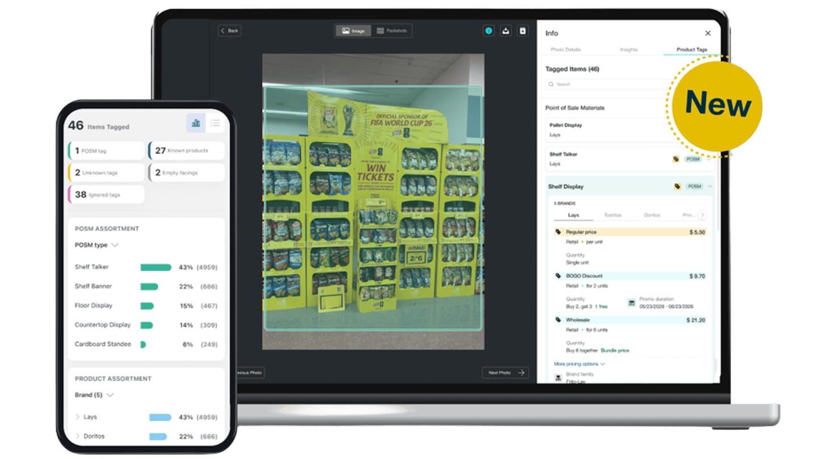
Task: Expand the Shelf Talker card
Action: click(x=709, y=159)
